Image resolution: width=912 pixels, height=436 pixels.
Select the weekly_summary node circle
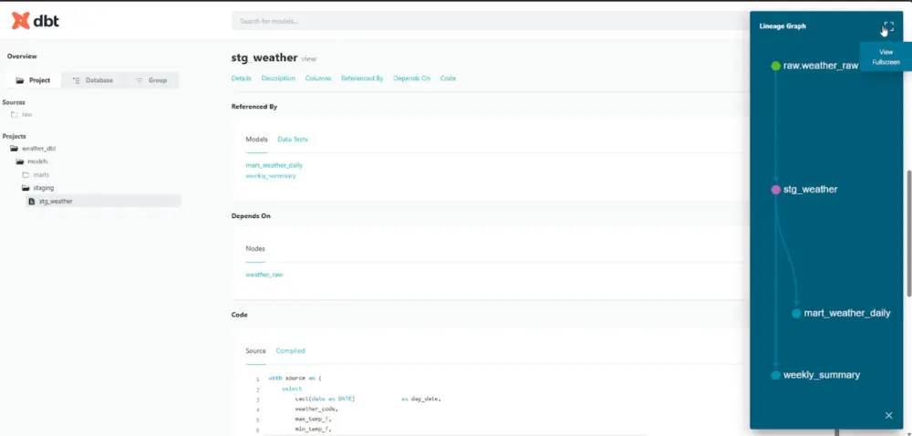(775, 375)
